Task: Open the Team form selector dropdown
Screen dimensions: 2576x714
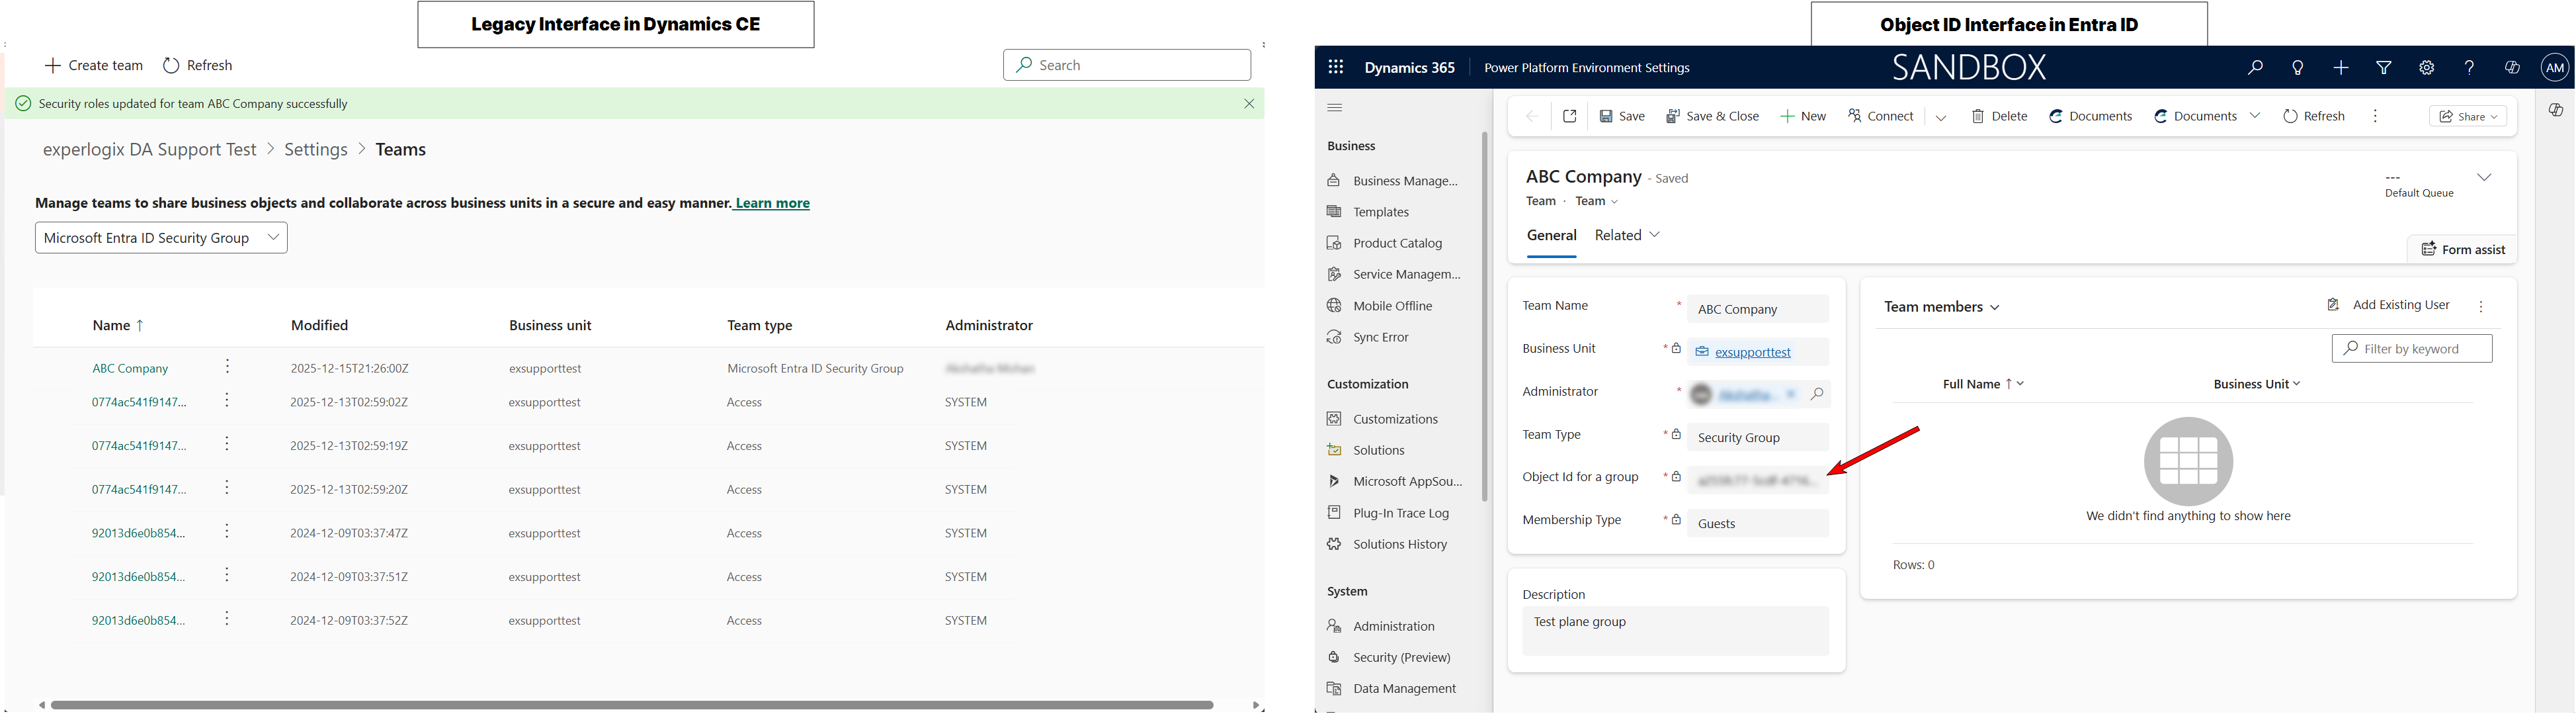Action: point(1597,202)
